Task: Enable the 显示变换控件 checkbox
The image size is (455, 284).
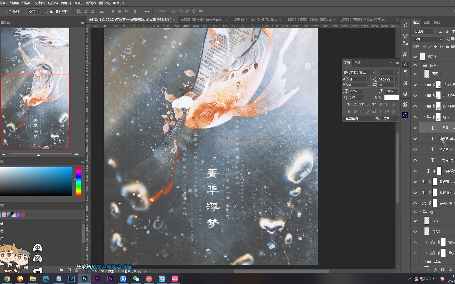Action: coord(46,11)
